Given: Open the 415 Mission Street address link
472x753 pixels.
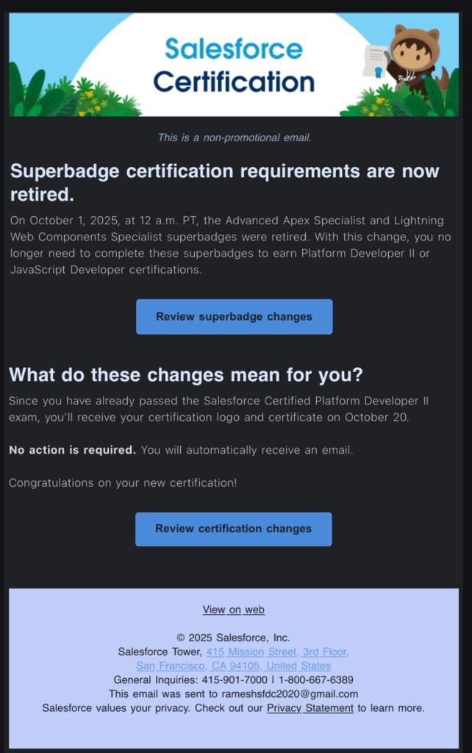Looking at the screenshot, I should [x=277, y=652].
